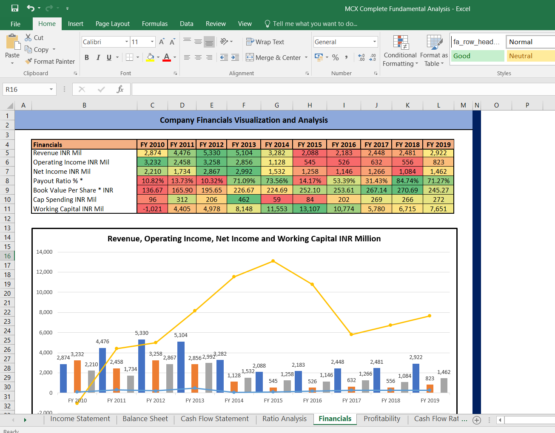This screenshot has width=555, height=433.
Task: Apply red font color
Action: click(x=167, y=57)
